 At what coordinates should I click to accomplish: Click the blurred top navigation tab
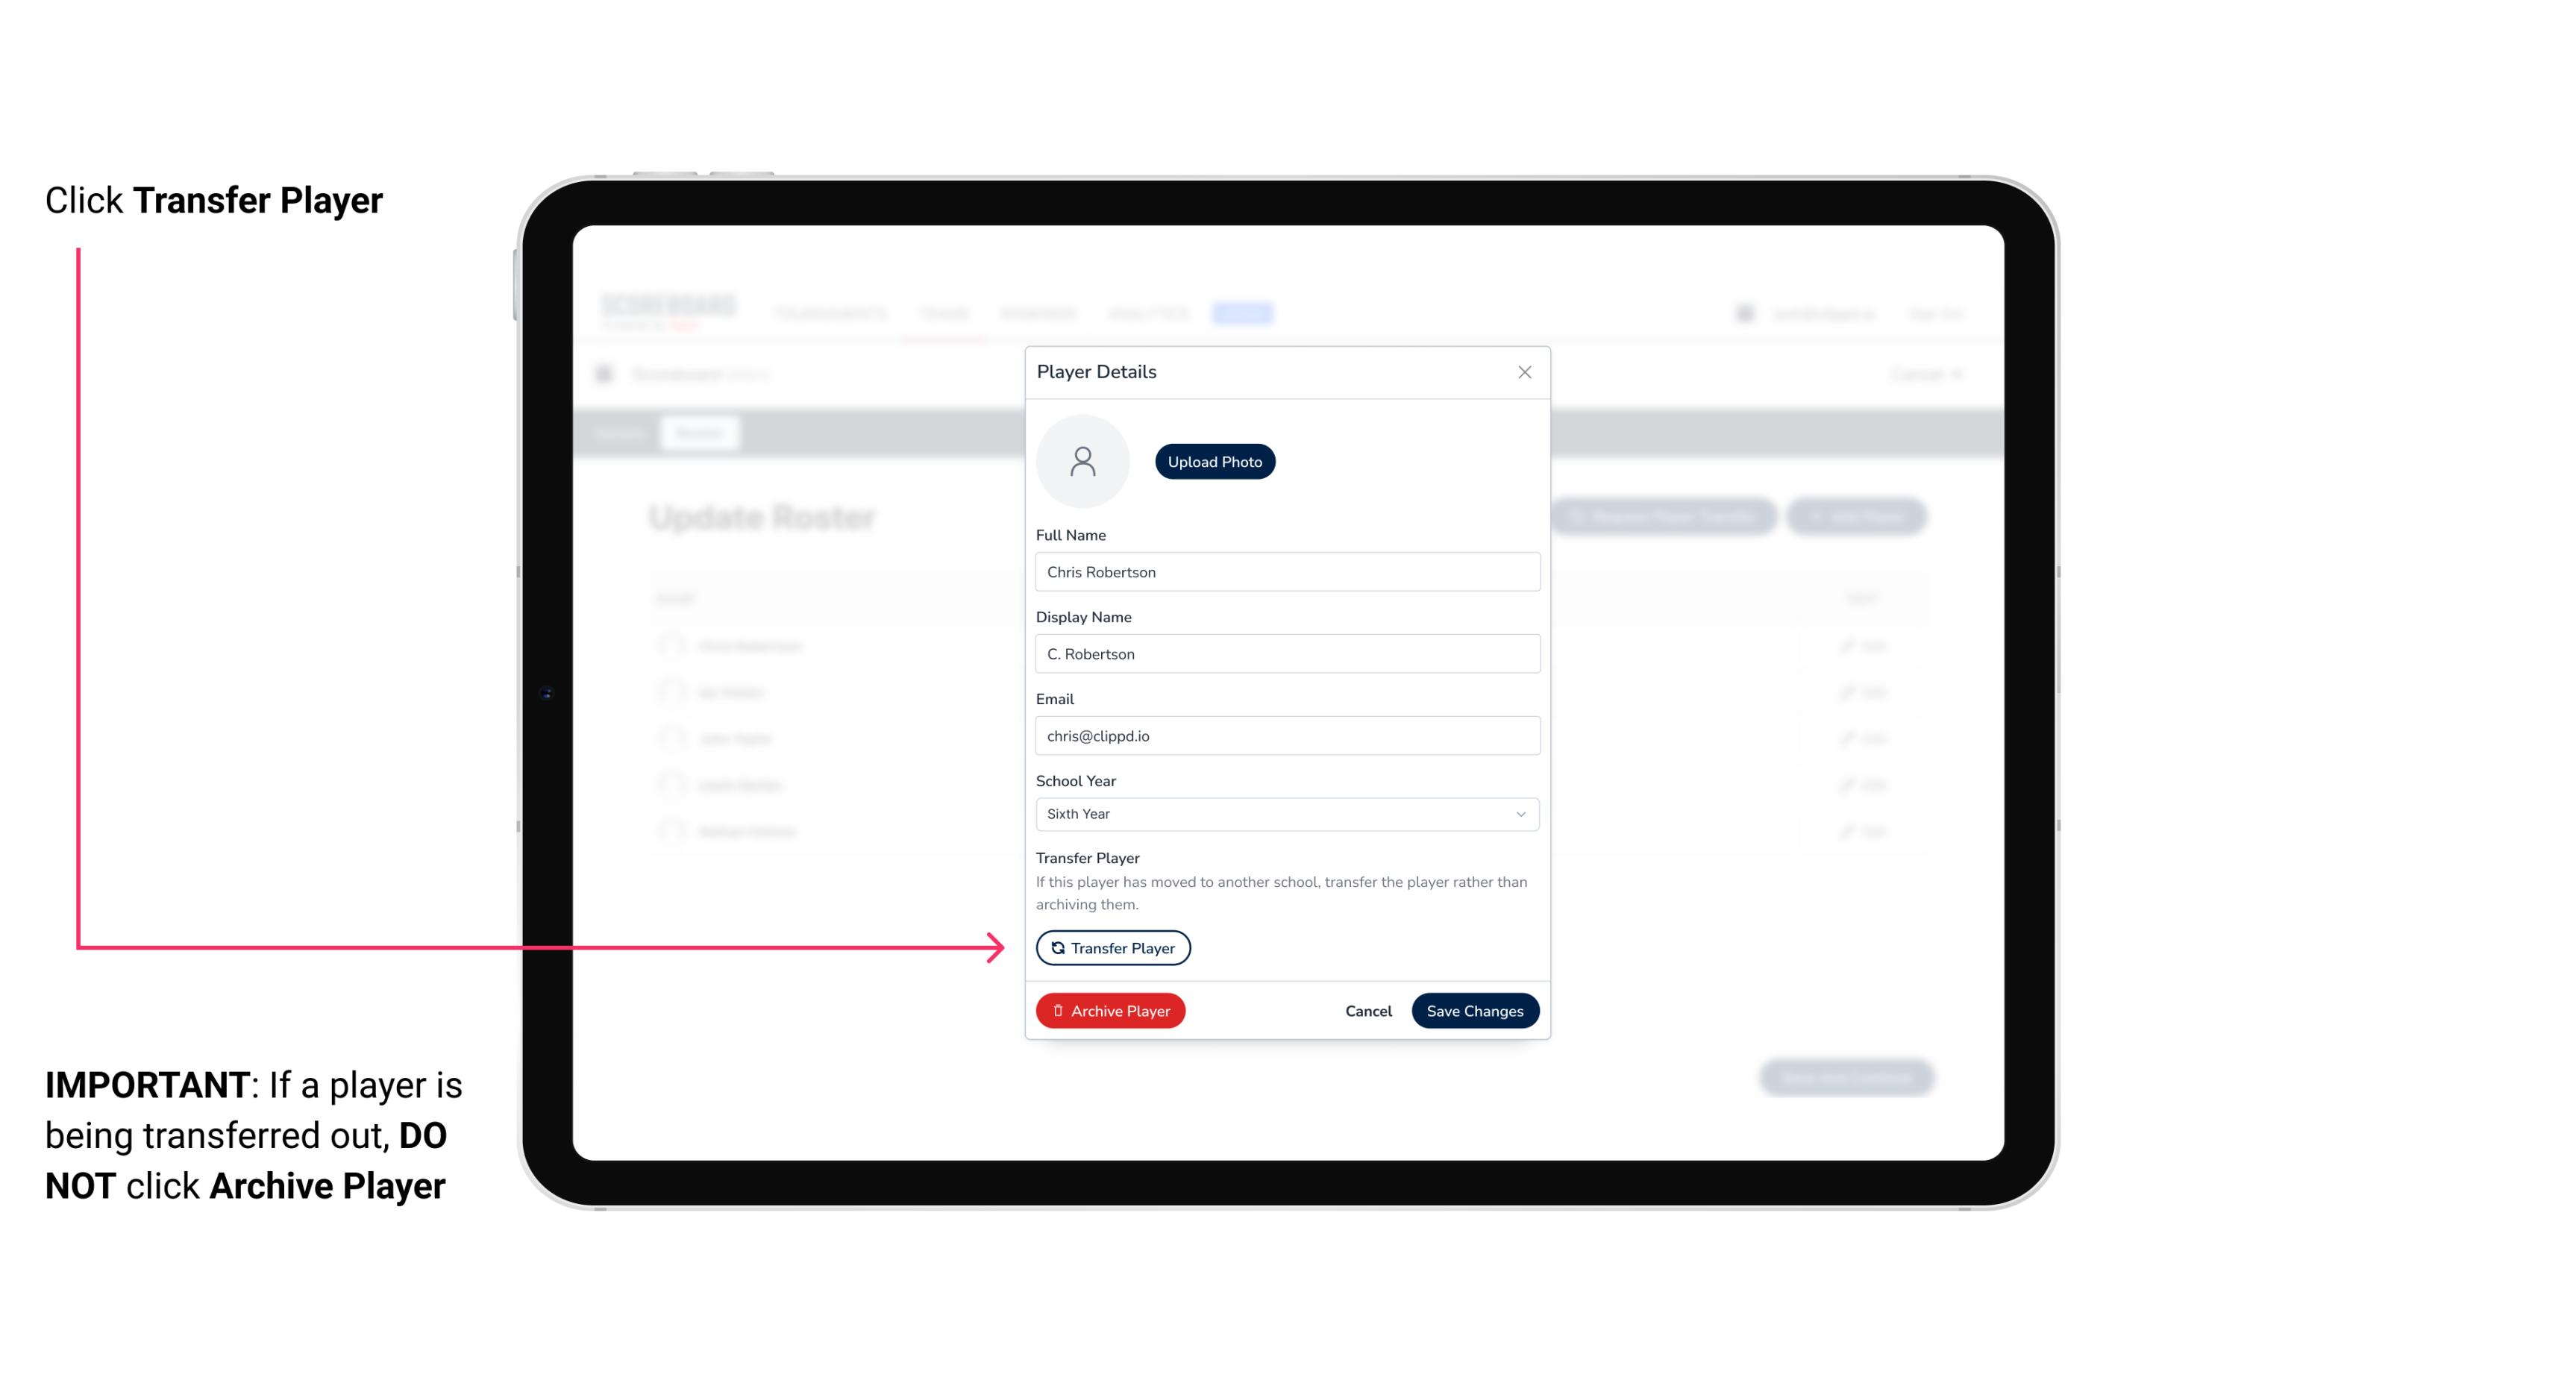tap(1244, 313)
